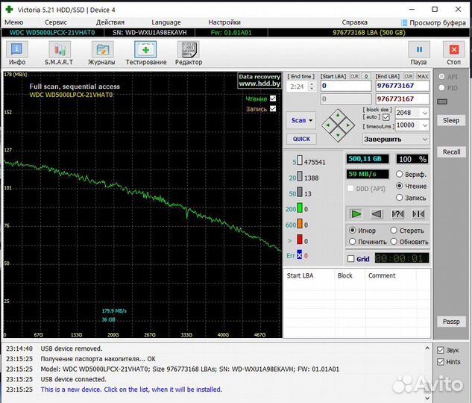472x403 pixels.
Task: Disable the Звук sound checkbox
Action: click(x=441, y=351)
